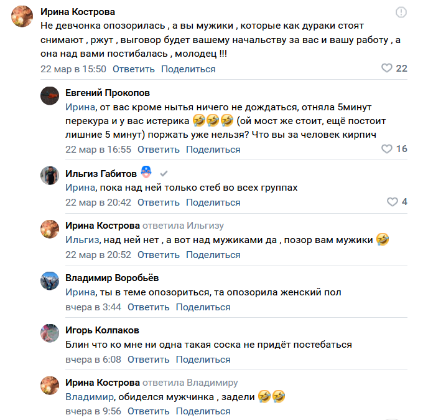Open Евгений Прокопов's profile name link
Viewport: 423px width, 420px height.
[x=108, y=92]
